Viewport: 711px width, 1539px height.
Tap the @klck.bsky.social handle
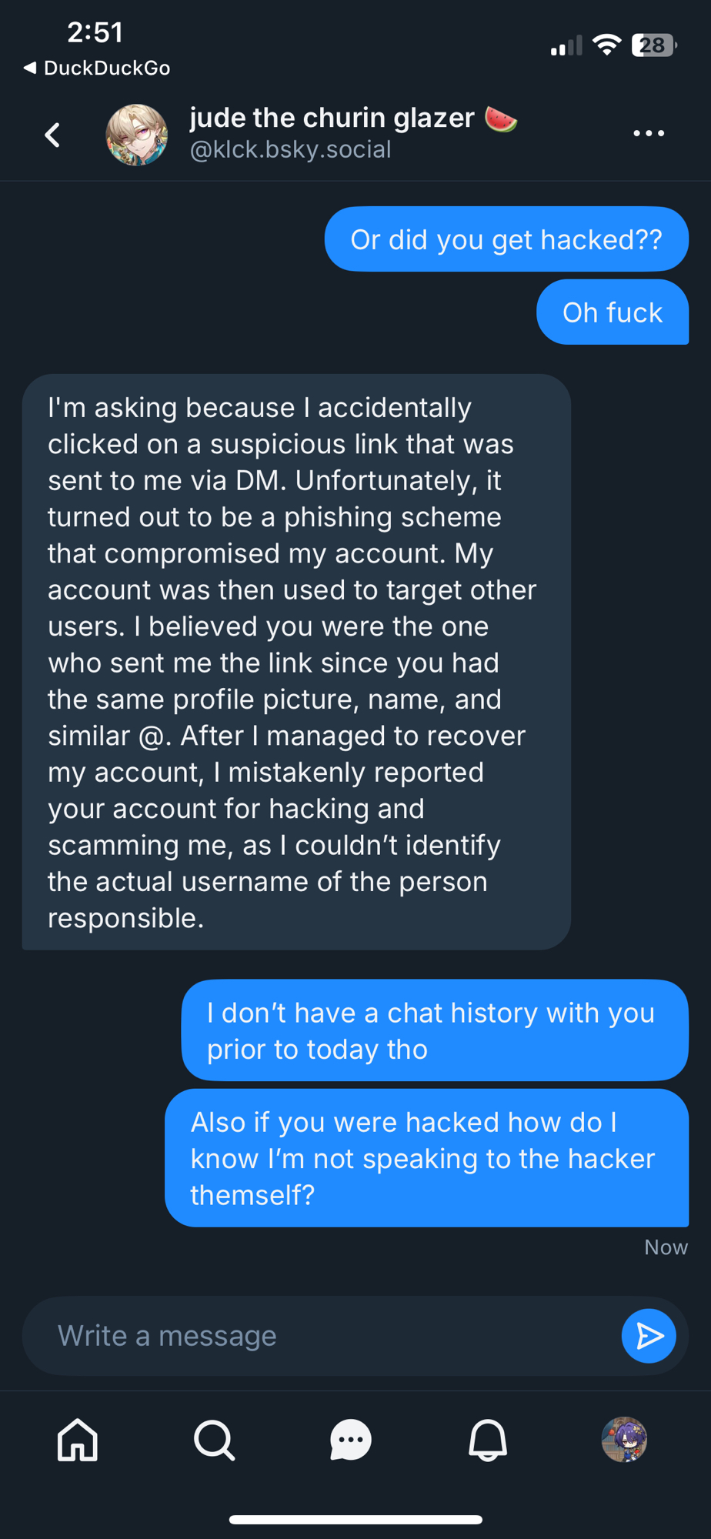291,149
